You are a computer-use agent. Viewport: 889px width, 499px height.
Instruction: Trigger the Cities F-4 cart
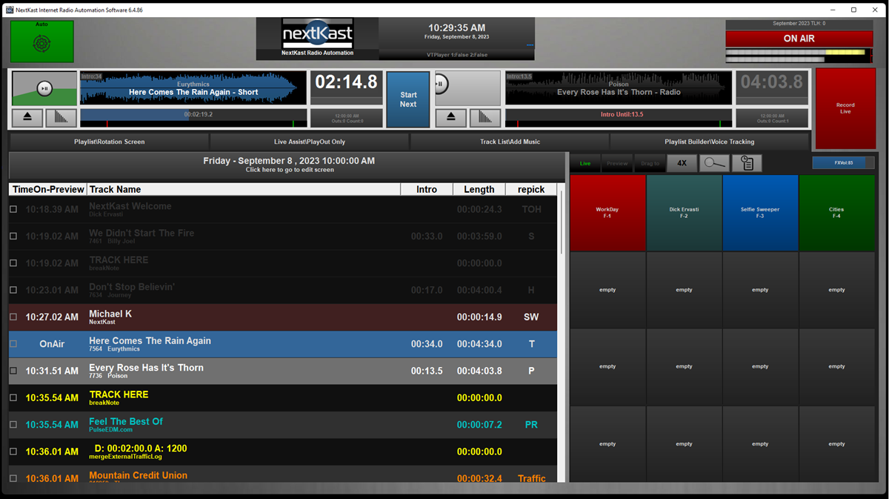pos(836,213)
